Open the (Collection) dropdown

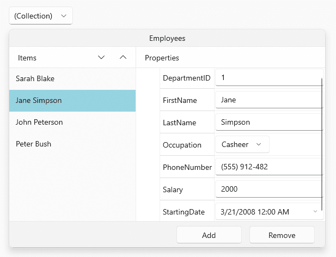[41, 16]
